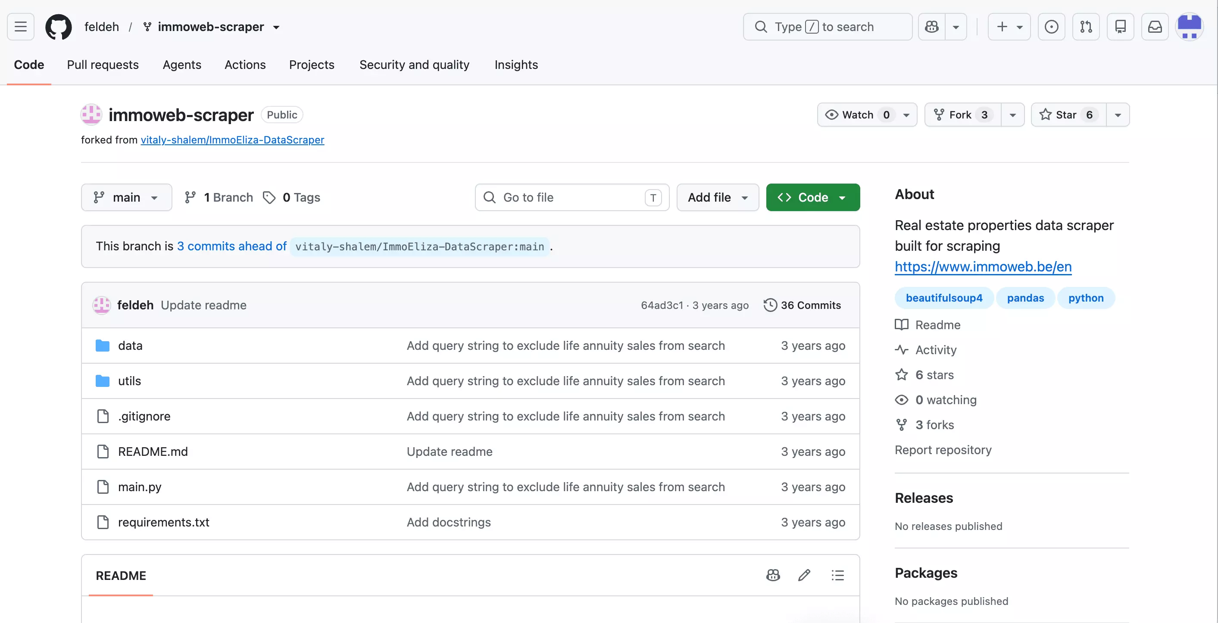Open repositories icon in header
1218x623 pixels.
[1120, 27]
